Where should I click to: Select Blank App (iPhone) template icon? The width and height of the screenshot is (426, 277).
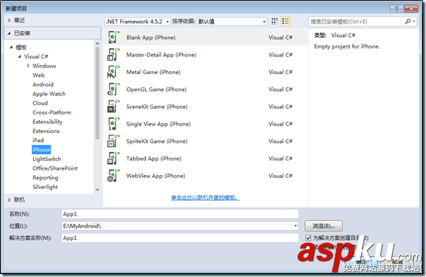coord(113,37)
